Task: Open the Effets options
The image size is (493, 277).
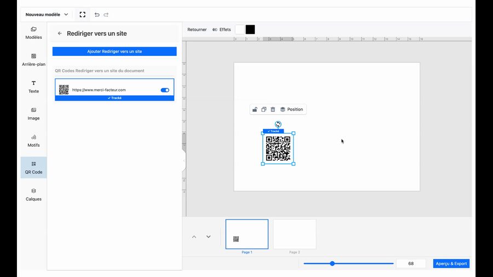Action: (222, 30)
